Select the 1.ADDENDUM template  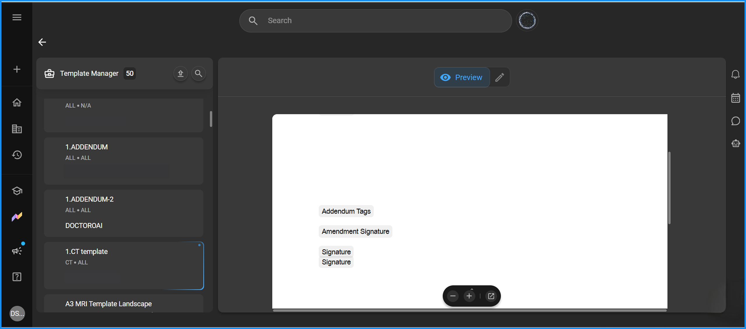pos(124,161)
